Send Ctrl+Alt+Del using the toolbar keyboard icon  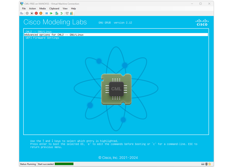click(x=22, y=13)
